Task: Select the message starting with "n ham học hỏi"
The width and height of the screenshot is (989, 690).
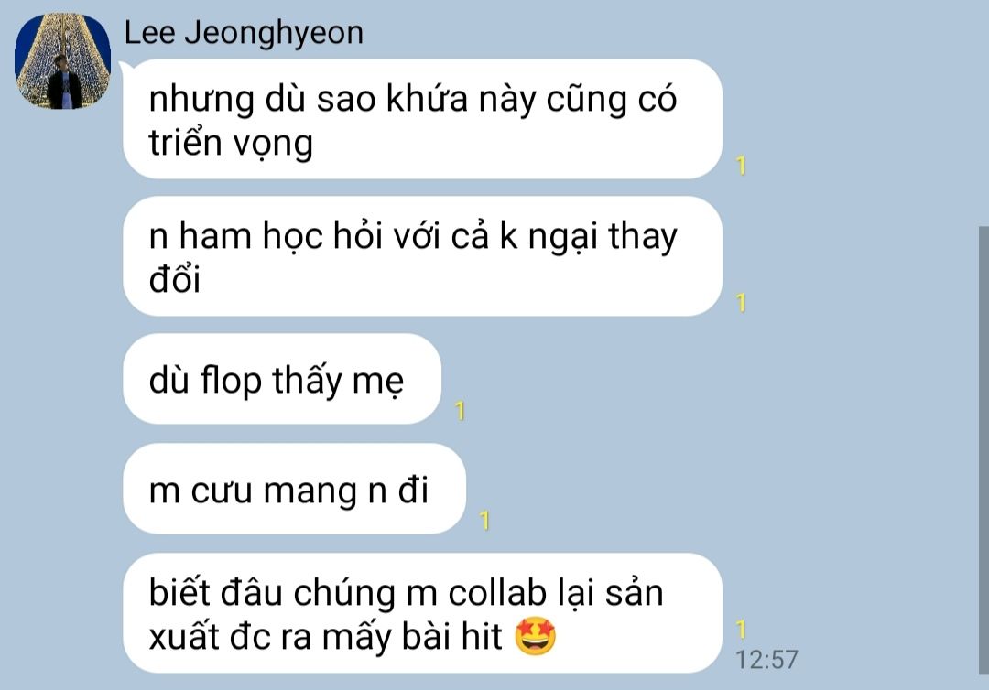Action: click(422, 256)
